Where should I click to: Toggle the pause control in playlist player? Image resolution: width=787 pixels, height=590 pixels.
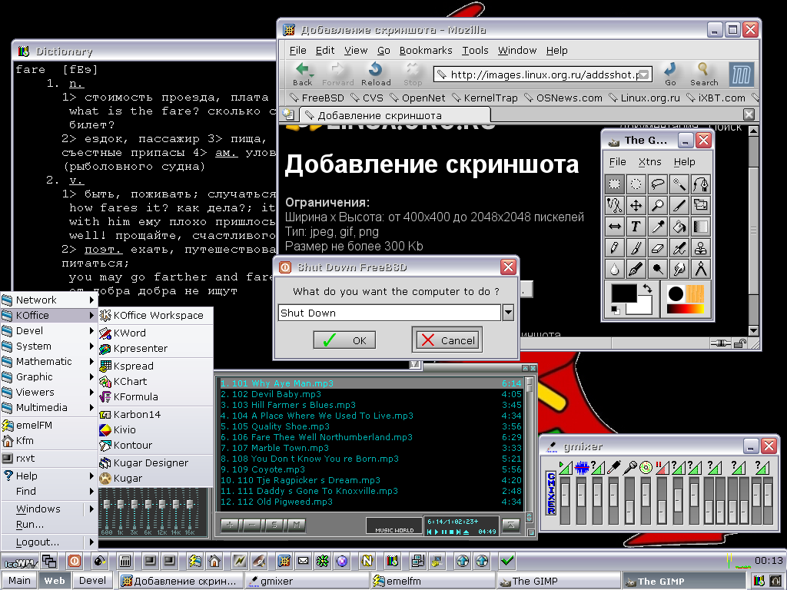(444, 532)
